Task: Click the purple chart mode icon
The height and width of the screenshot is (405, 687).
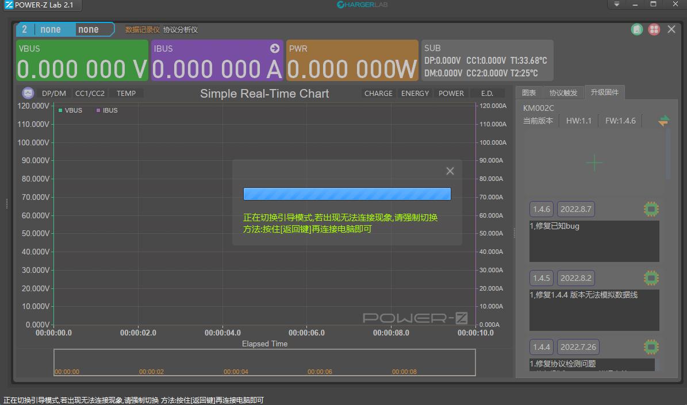Action: [x=28, y=93]
